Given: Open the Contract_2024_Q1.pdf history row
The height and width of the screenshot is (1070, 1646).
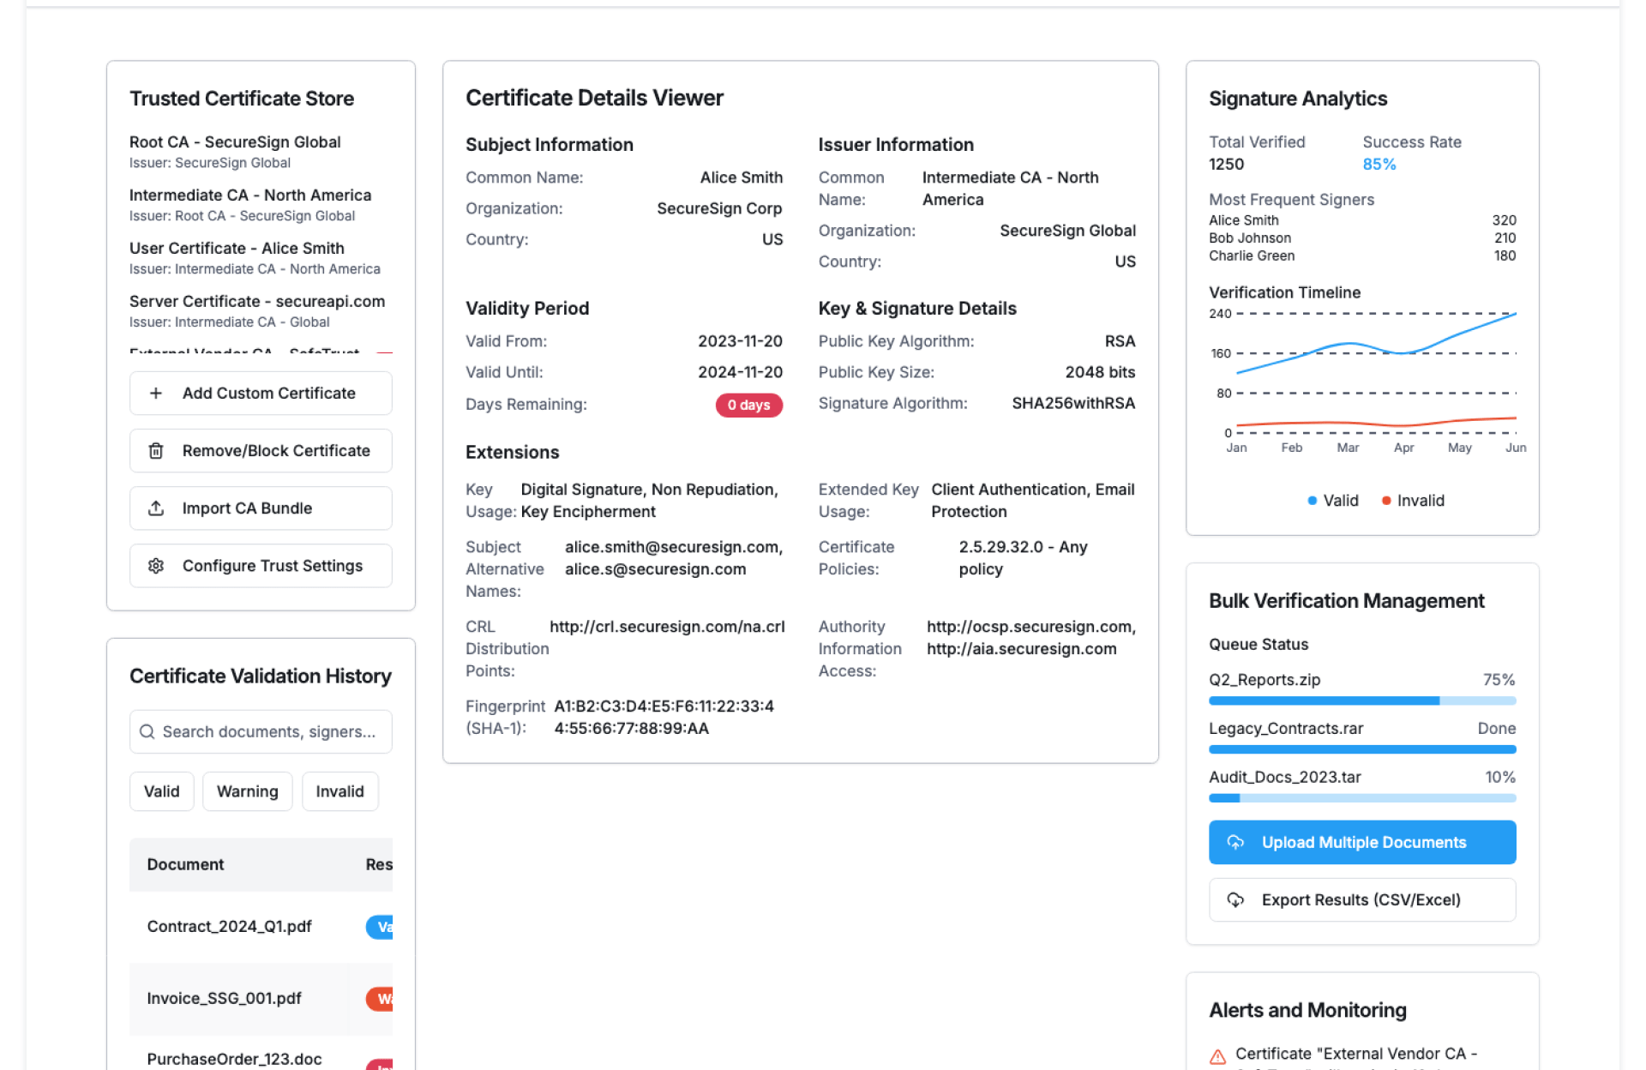Looking at the screenshot, I should click(230, 927).
